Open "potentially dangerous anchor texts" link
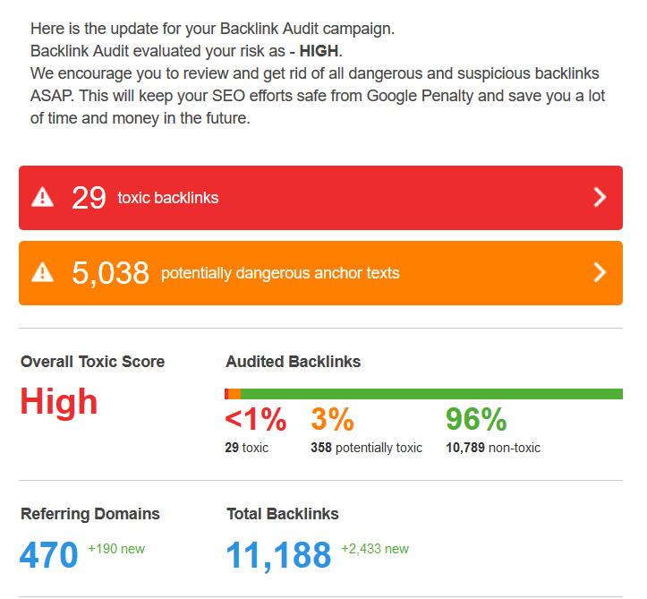647x599 pixels. coord(280,273)
